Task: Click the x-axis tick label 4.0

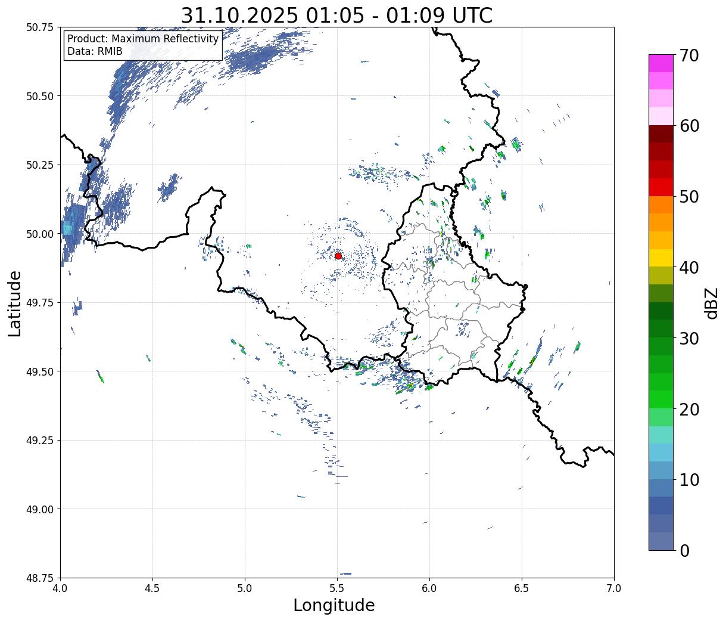Action: pos(60,588)
